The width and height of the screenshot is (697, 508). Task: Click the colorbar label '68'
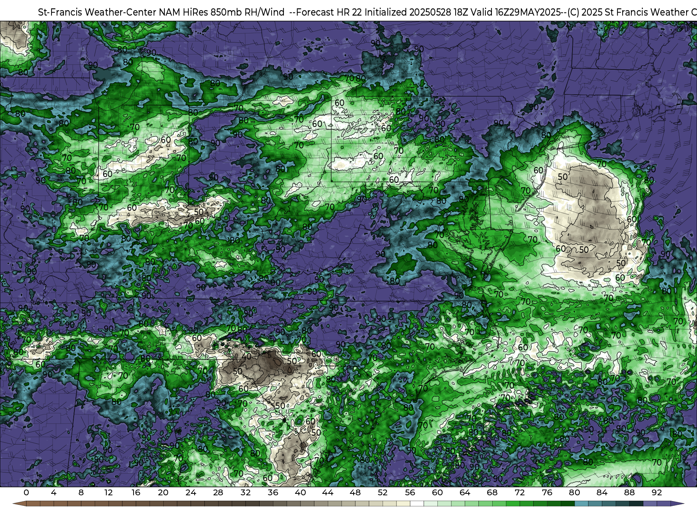coord(492,492)
